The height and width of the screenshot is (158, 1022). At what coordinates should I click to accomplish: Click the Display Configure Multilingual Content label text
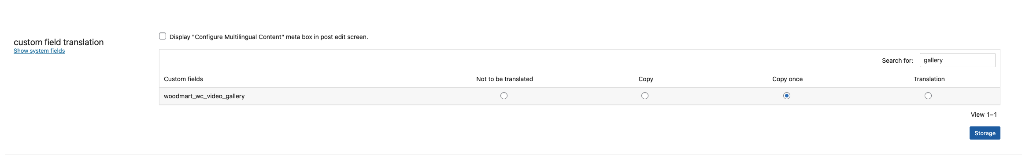pos(269,37)
